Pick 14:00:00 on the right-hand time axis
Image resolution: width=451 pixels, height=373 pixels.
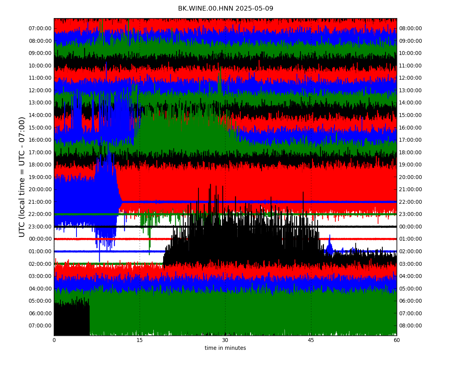pos(411,103)
